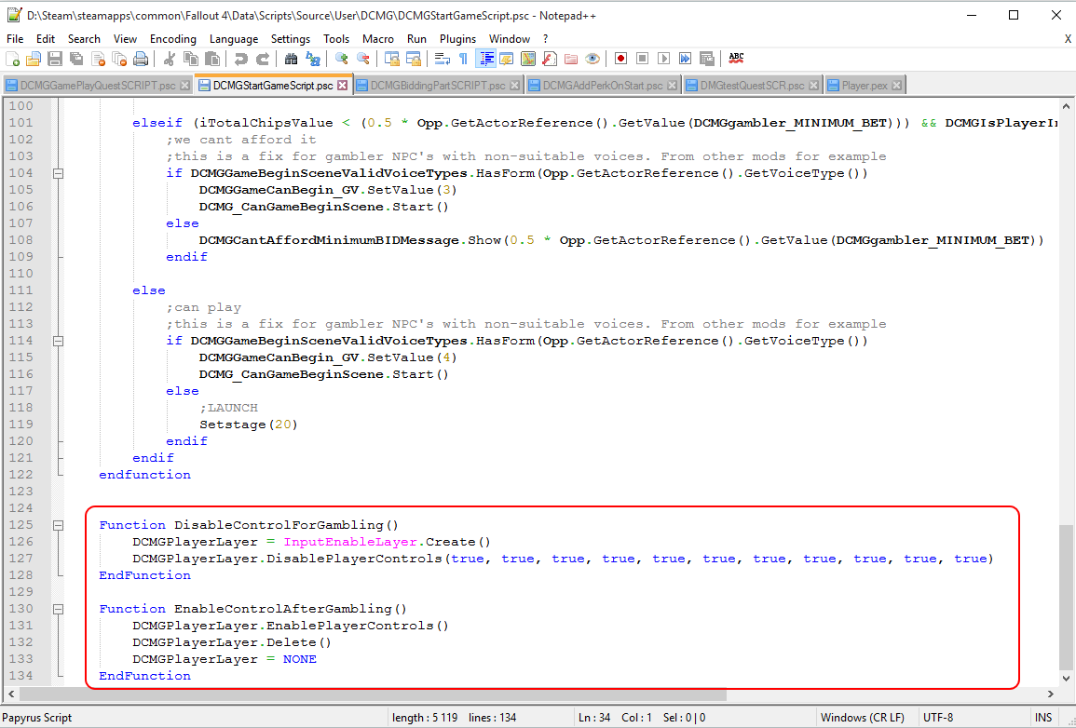Click the scroll-up arrow of vertical scrollbar
The width and height of the screenshot is (1076, 728).
pyautogui.click(x=1065, y=106)
